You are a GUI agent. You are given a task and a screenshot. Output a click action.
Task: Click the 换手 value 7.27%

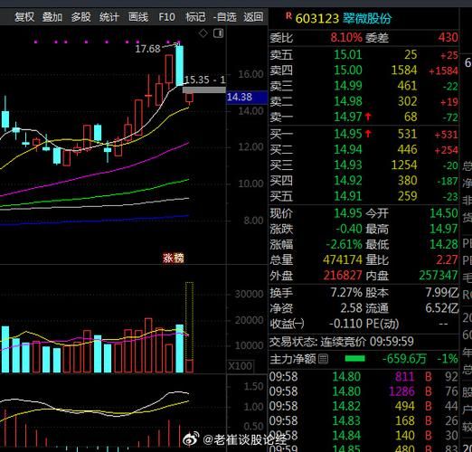coord(346,293)
